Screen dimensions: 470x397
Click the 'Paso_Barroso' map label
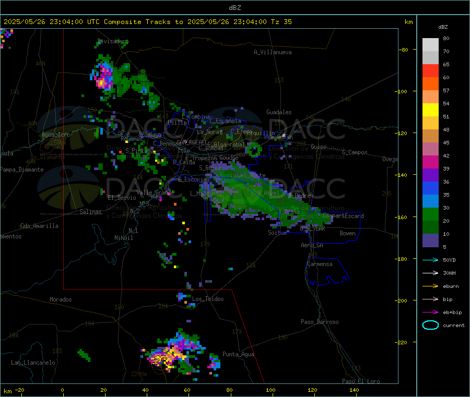point(320,322)
